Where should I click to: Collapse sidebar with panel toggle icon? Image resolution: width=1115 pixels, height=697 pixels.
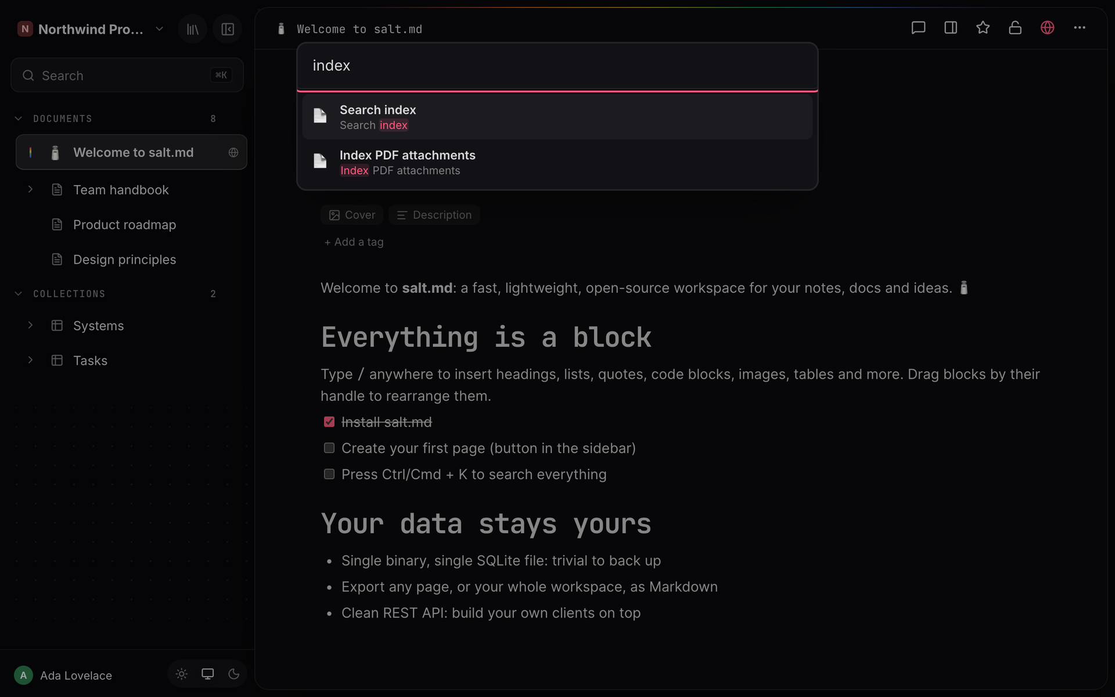228,29
